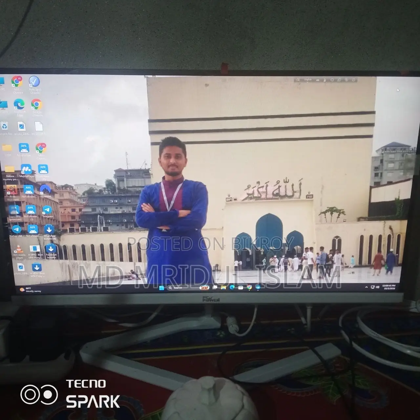Open File Explorer from the taskbar
The width and height of the screenshot is (420, 420).
[223, 287]
